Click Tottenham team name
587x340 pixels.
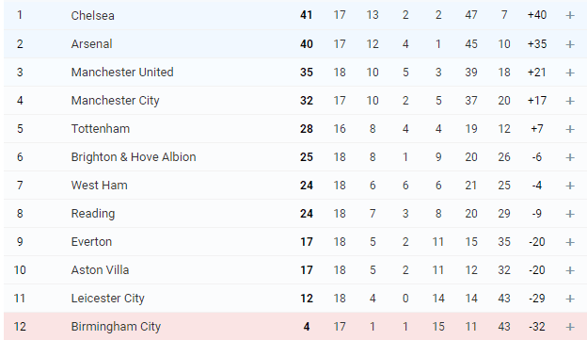pyautogui.click(x=101, y=129)
